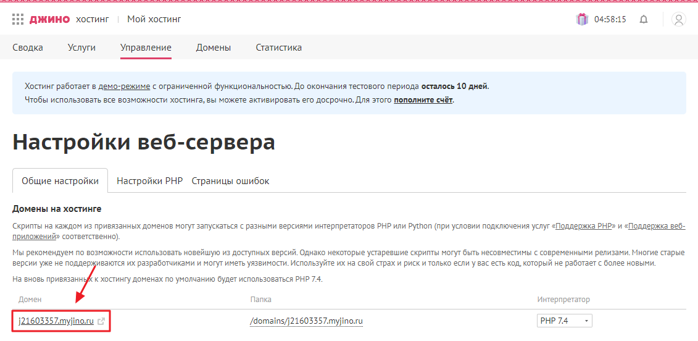Click external link icon beside j21603357.myjino.ru
The image size is (698, 341).
click(101, 321)
